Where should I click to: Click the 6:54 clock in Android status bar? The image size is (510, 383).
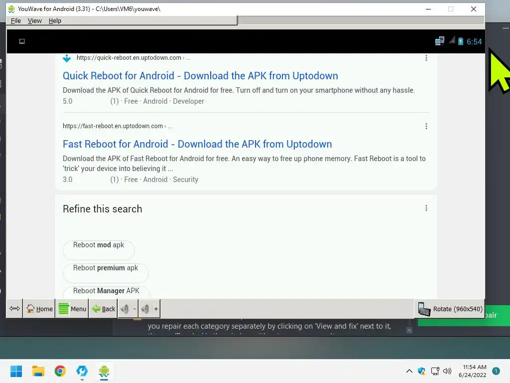click(x=474, y=42)
